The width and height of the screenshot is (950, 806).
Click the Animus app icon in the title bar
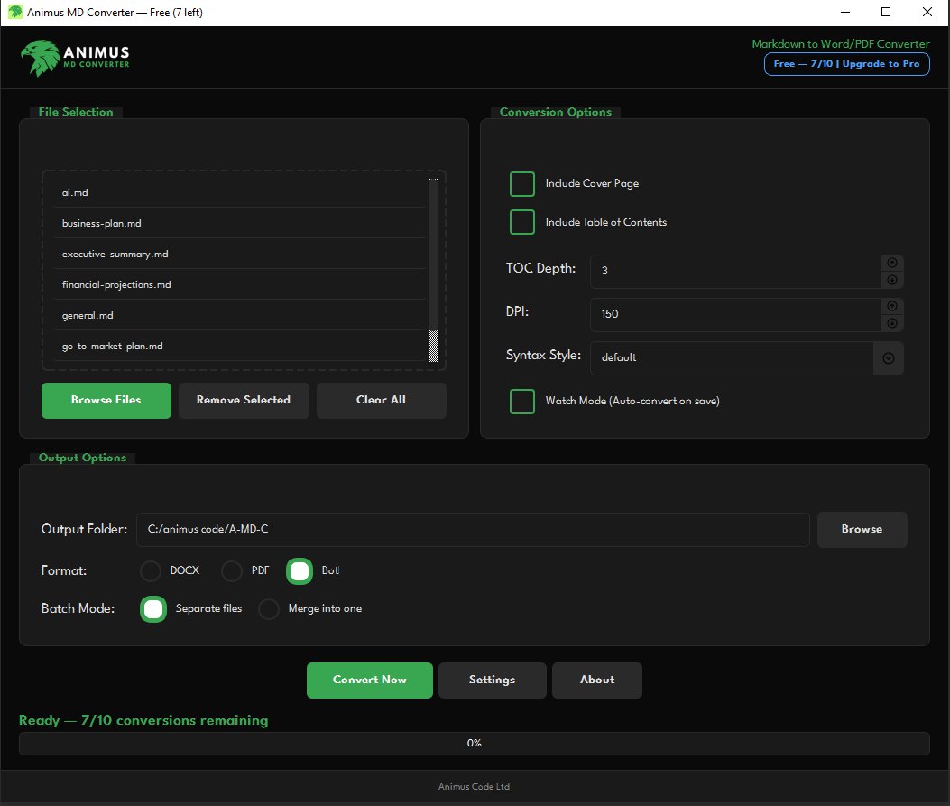[x=14, y=12]
